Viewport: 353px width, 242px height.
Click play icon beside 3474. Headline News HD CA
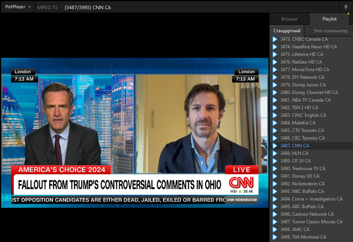275,47
